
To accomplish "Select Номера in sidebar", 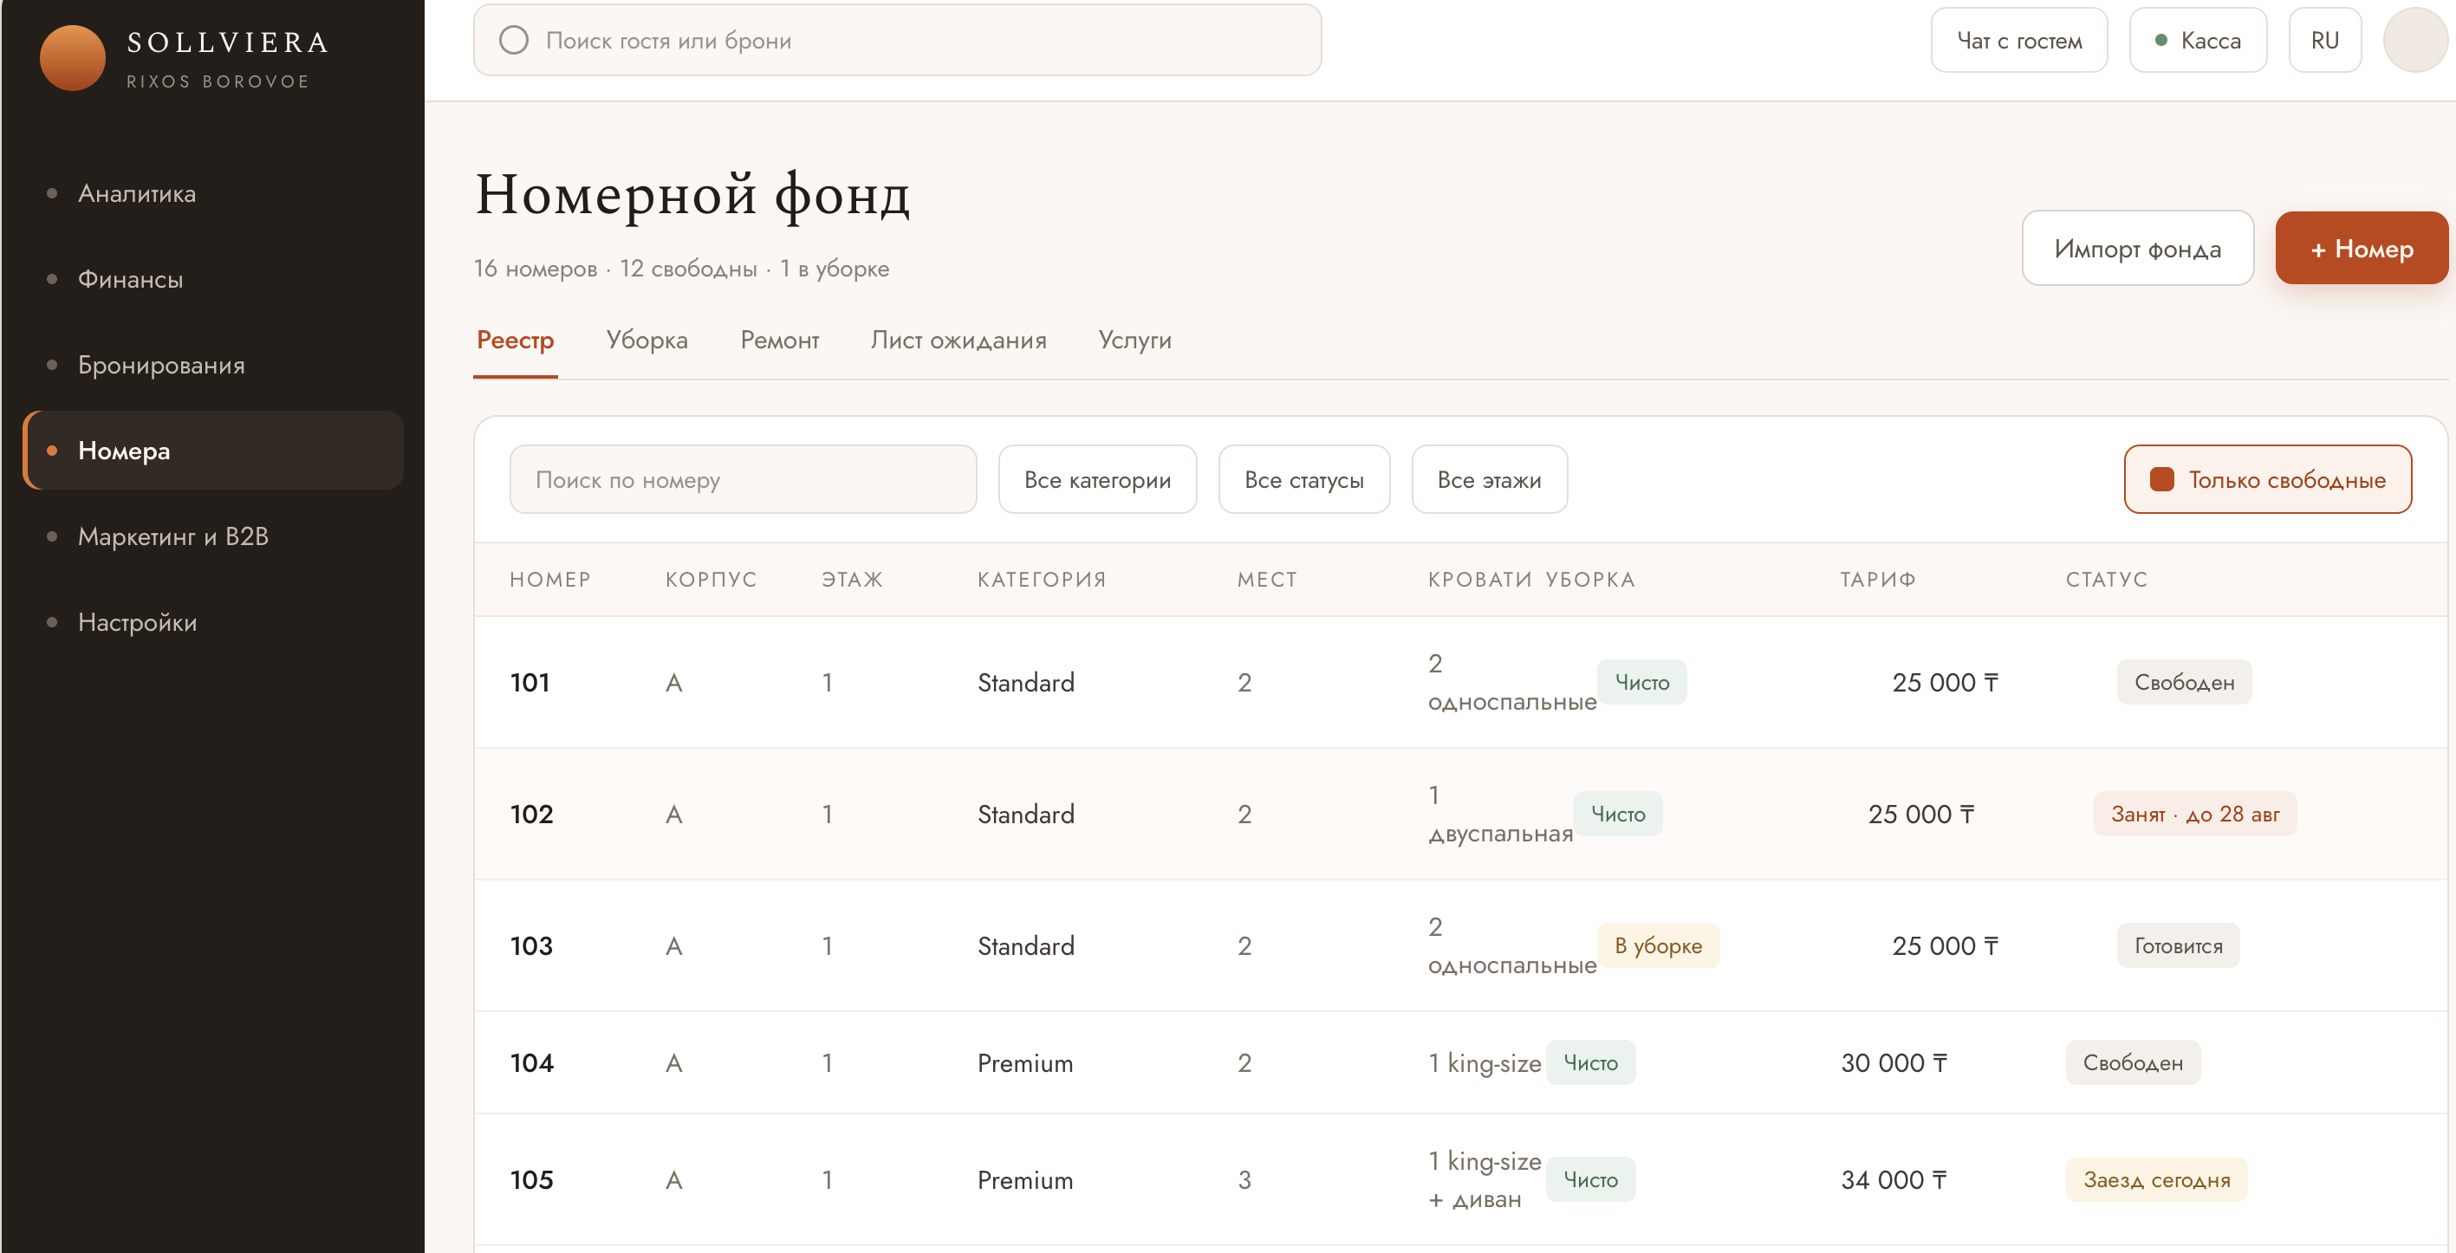I will pyautogui.click(x=213, y=450).
